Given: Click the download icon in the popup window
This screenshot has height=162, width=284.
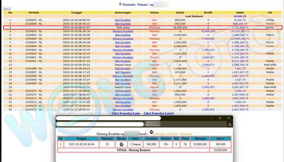Looking at the screenshot, I should point(230,124).
